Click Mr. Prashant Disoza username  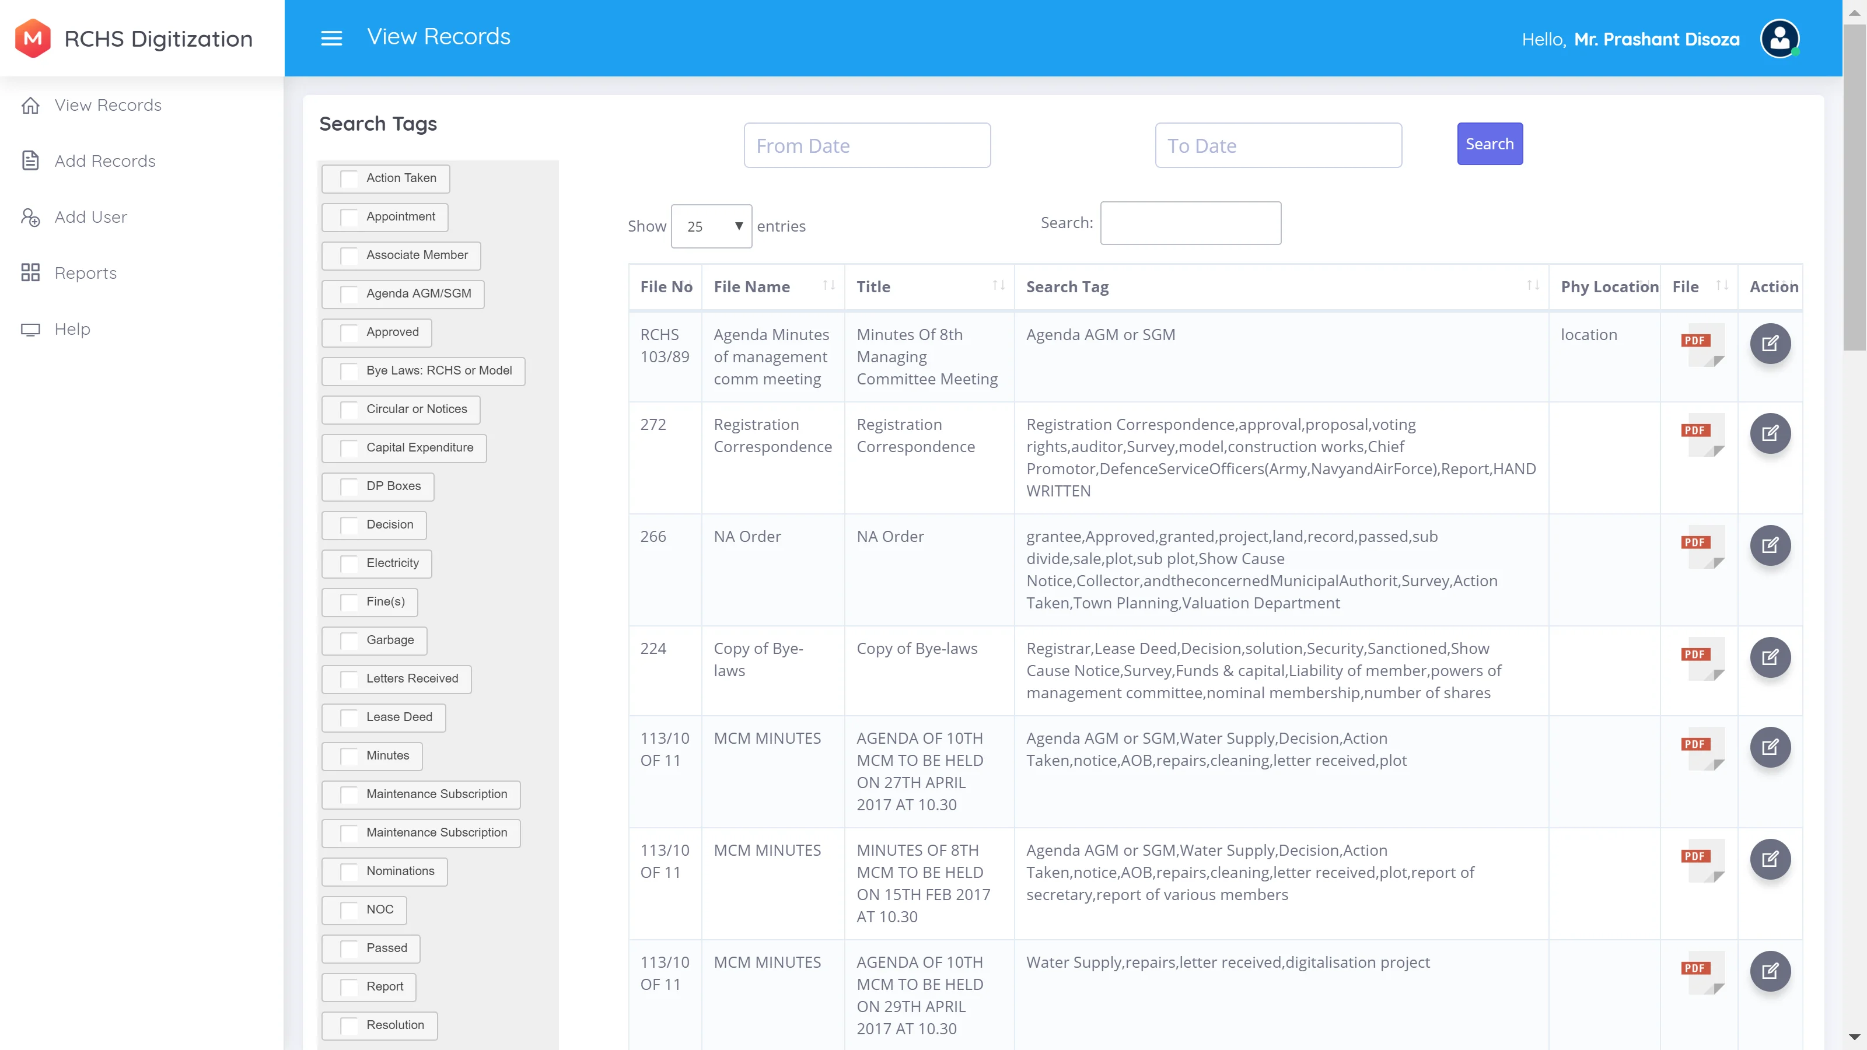[1656, 39]
